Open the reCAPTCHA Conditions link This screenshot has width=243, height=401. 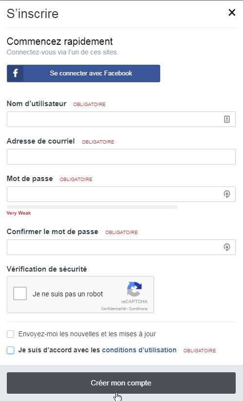point(138,309)
